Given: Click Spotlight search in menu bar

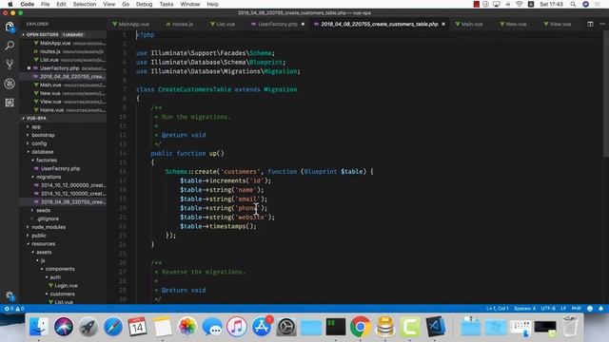Looking at the screenshot, I should coord(573,4).
